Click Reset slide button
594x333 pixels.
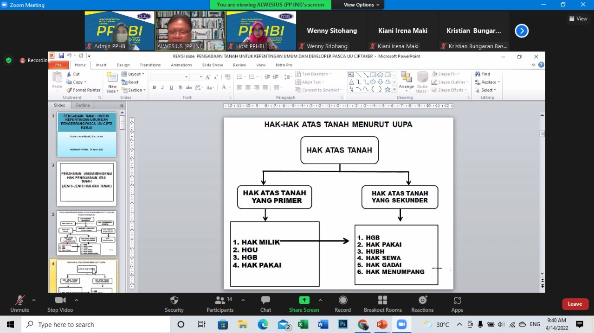pos(130,82)
